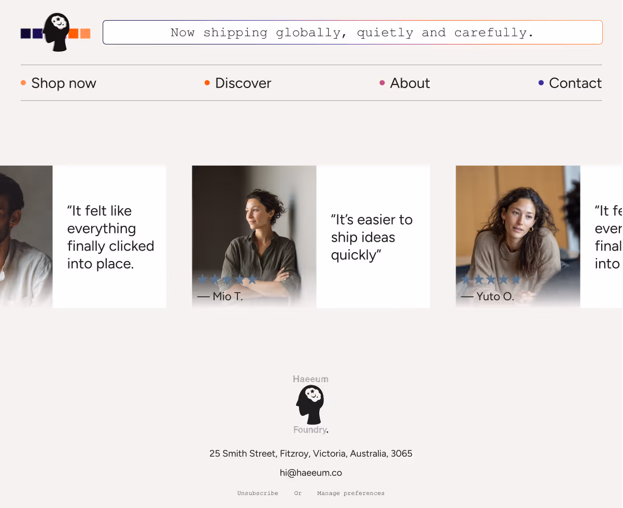Select Mio T.'s testimonial photo
The image size is (623, 508).
tap(254, 228)
